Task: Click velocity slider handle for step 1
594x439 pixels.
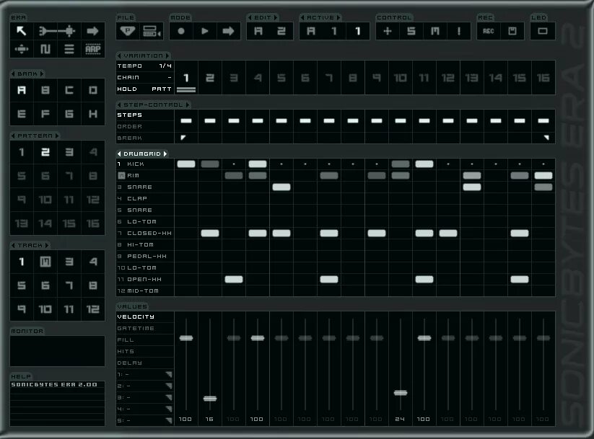Action: pos(186,338)
